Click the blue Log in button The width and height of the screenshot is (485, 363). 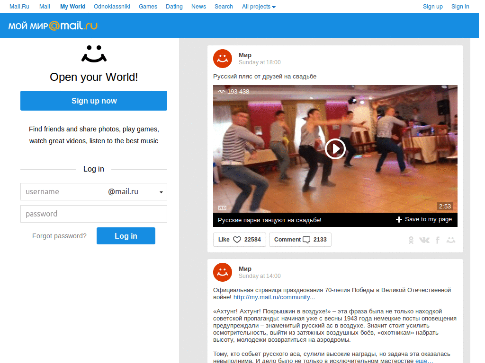126,236
